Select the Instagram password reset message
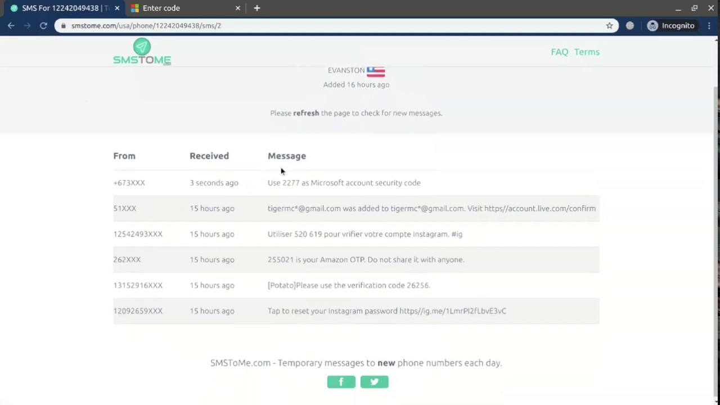The height and width of the screenshot is (405, 720). 387,310
